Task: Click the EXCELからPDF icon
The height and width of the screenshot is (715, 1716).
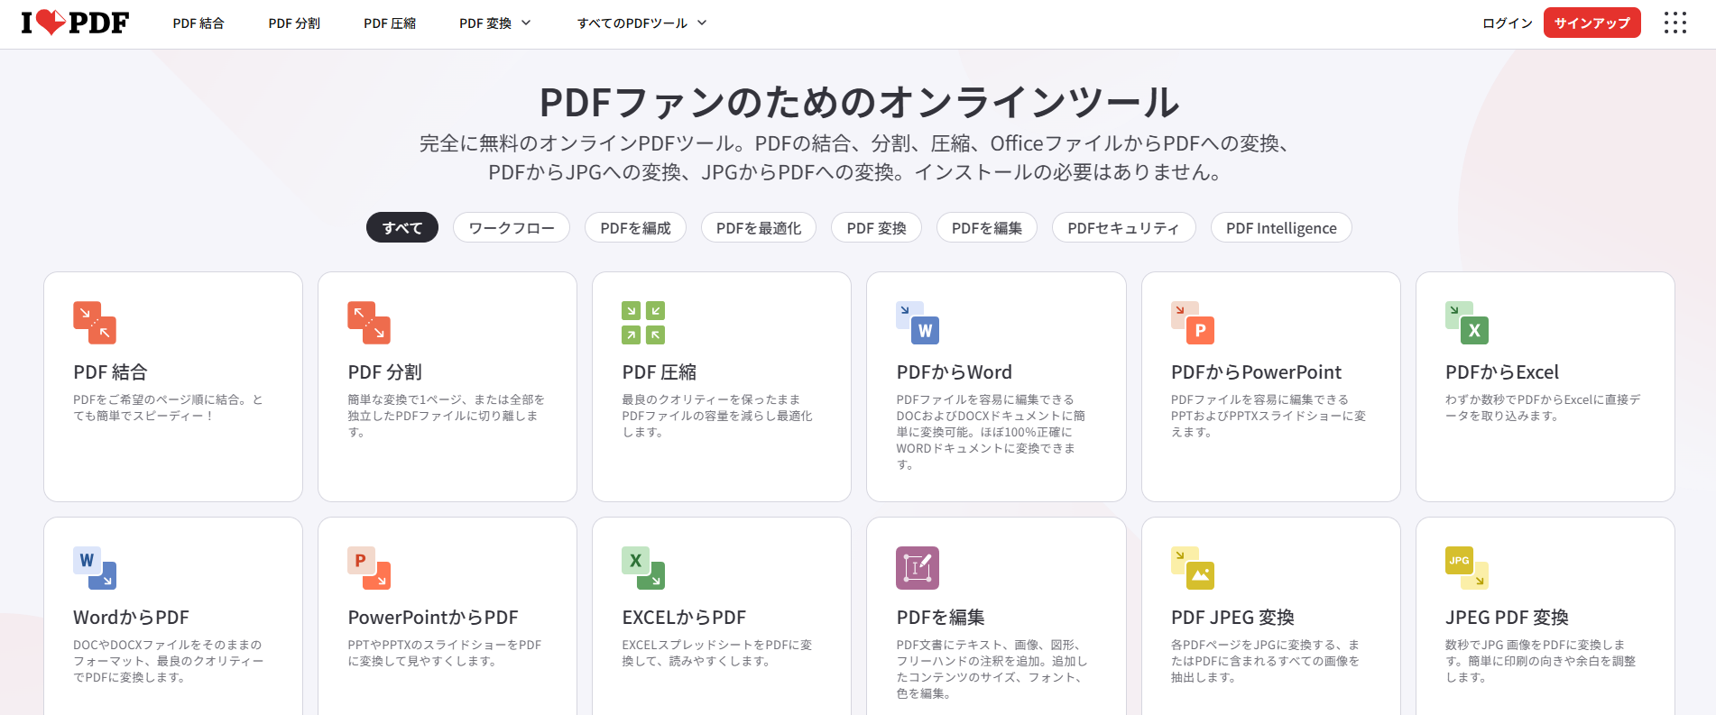Action: click(x=643, y=568)
